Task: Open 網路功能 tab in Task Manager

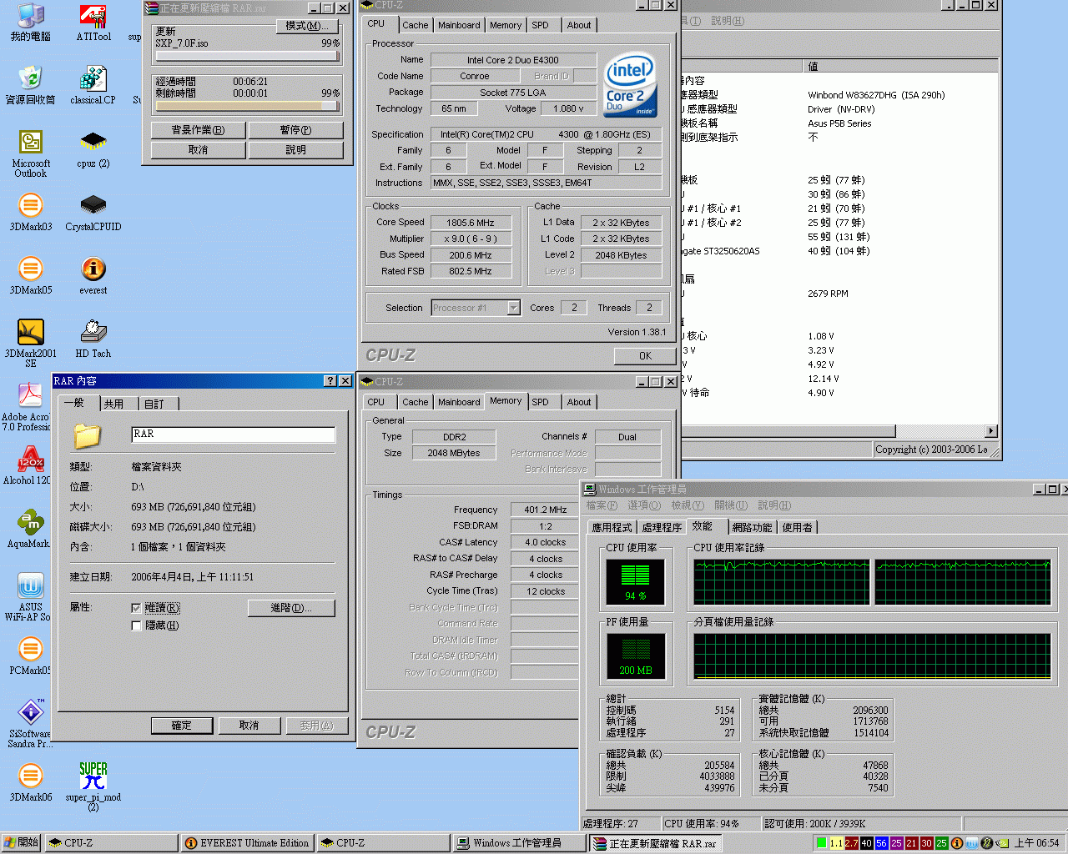Action: tap(752, 527)
